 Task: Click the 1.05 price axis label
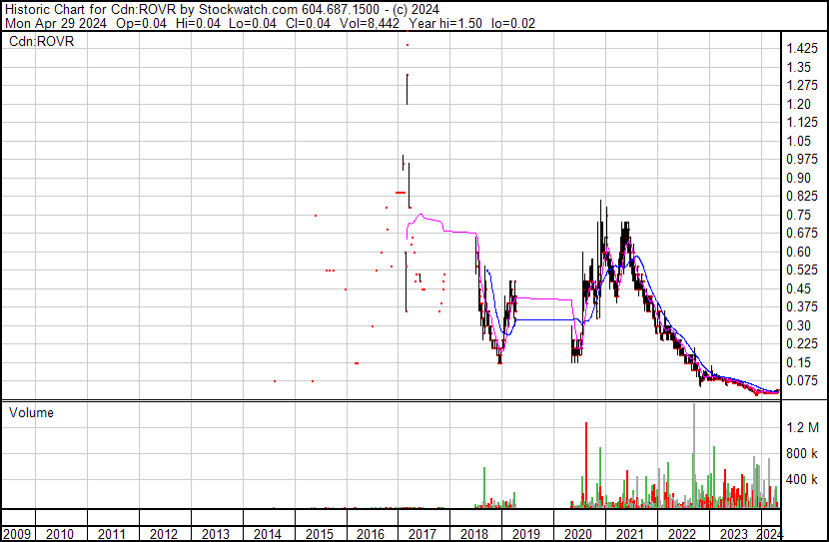point(798,141)
